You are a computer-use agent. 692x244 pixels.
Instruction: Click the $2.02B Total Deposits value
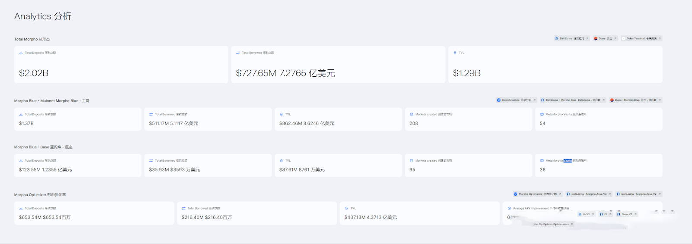pyautogui.click(x=34, y=73)
